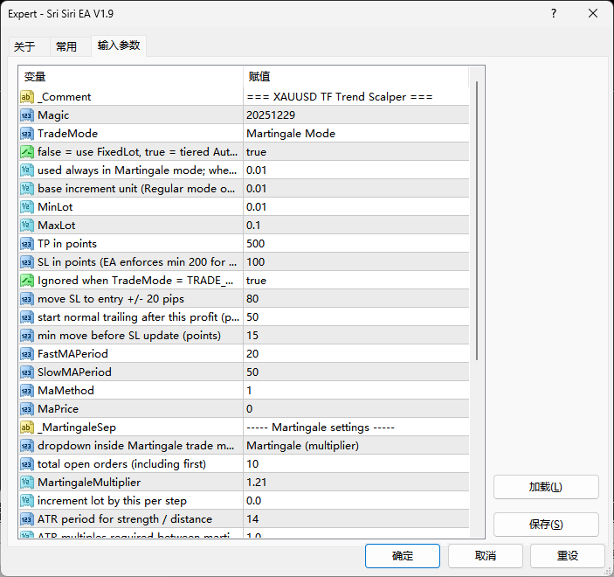Switch to the 关于 tab
Screen dimensions: 614x577
(24, 47)
